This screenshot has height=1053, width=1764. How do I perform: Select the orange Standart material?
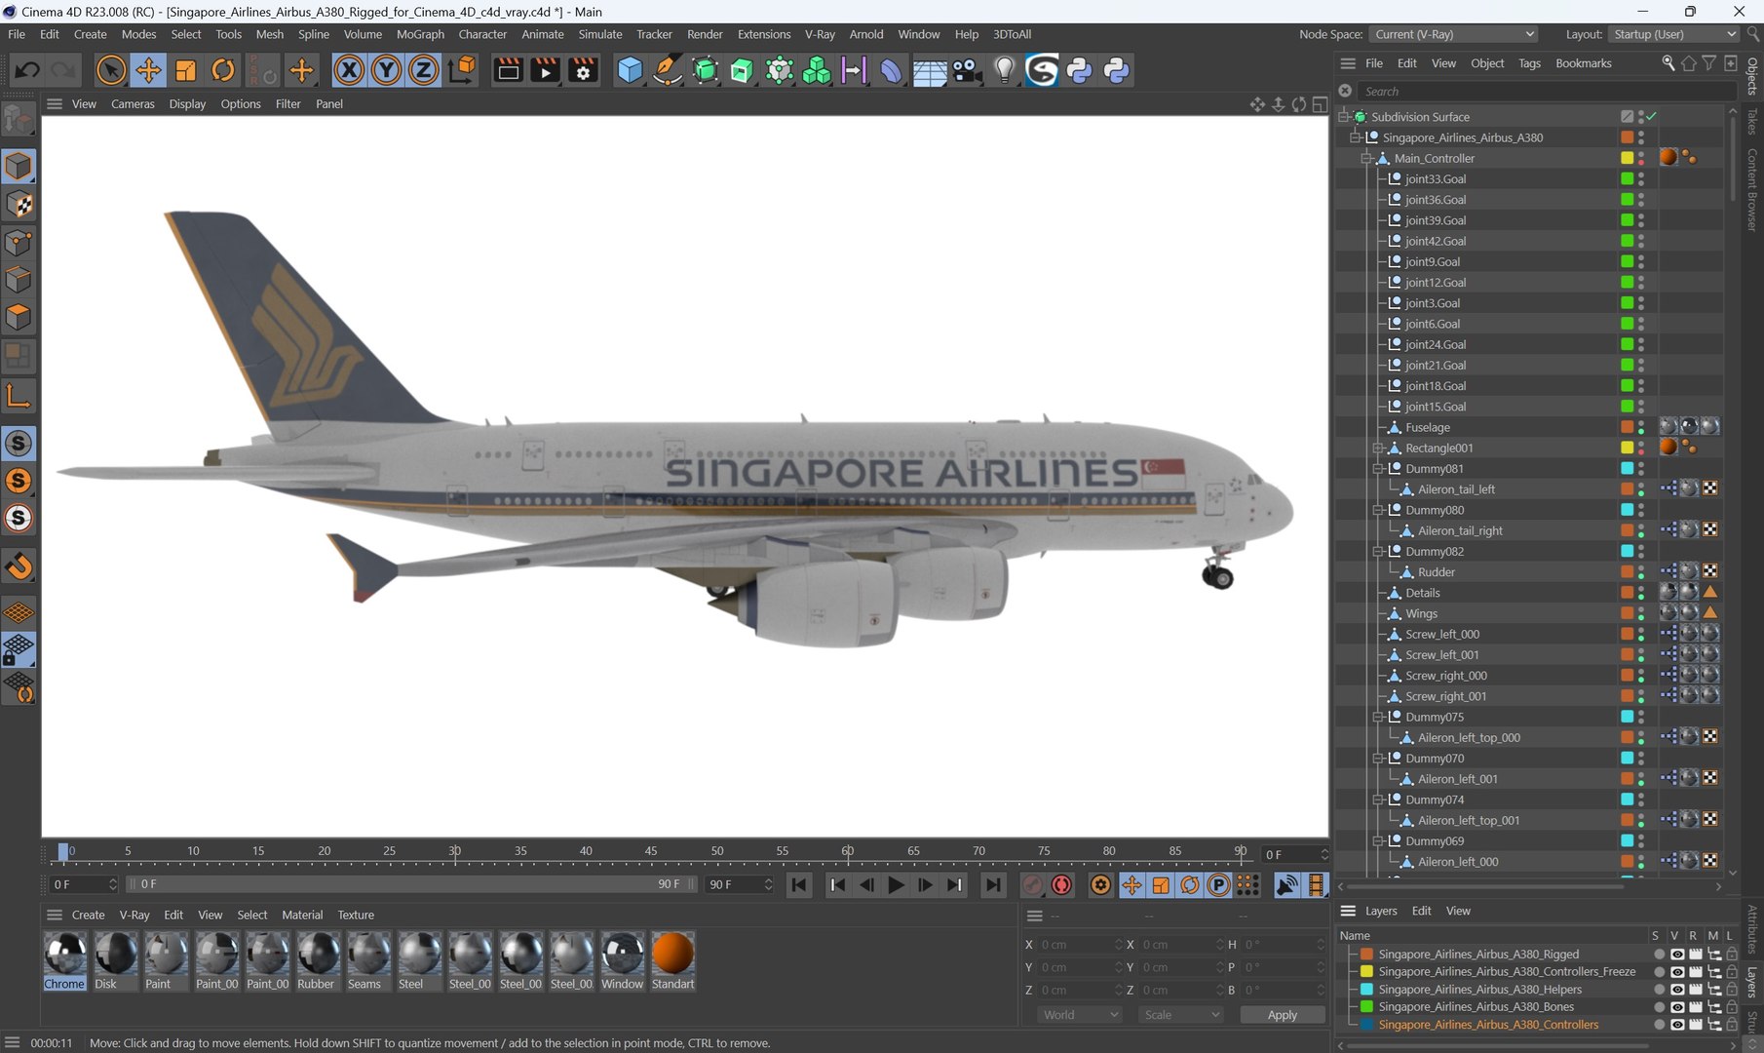672,961
